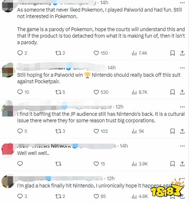Retweet the Pokemon parody tweet
Image resolution: width=189 pixels, height=203 pixels.
pyautogui.click(x=60, y=53)
